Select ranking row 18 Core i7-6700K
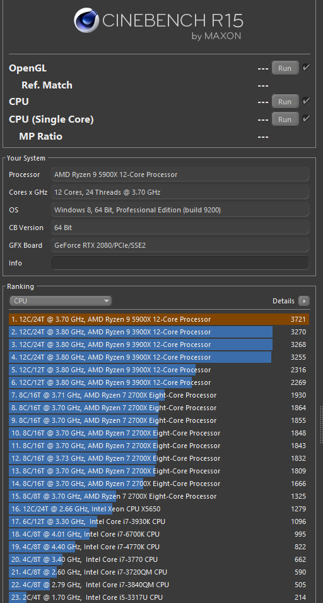The width and height of the screenshot is (323, 603). [159, 535]
